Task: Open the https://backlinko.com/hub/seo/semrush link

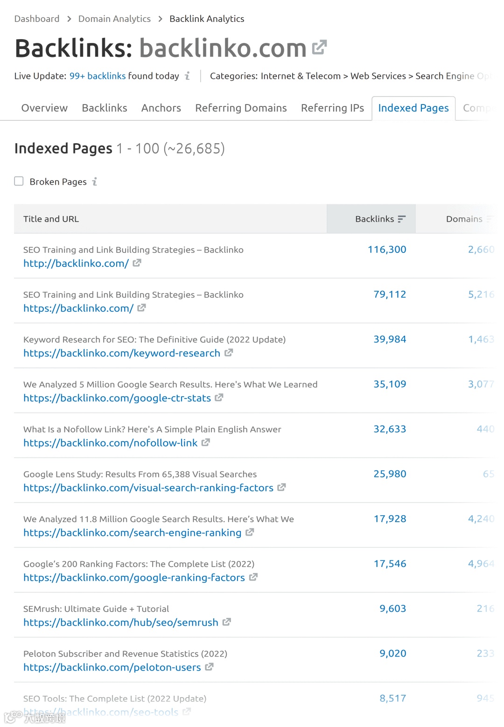Action: (x=121, y=622)
